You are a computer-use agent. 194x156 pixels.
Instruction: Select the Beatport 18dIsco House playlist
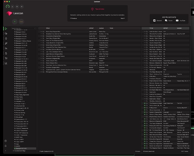click(x=23, y=41)
